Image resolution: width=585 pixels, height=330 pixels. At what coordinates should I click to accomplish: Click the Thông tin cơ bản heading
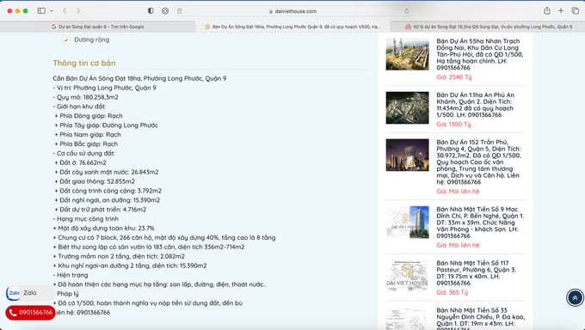(x=84, y=63)
